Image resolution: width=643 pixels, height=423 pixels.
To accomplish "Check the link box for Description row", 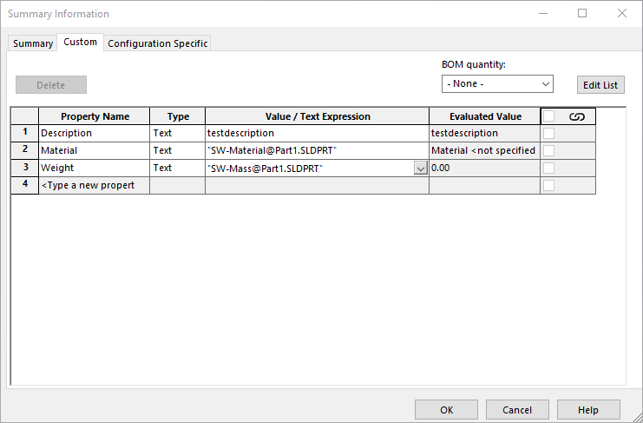I will point(548,134).
